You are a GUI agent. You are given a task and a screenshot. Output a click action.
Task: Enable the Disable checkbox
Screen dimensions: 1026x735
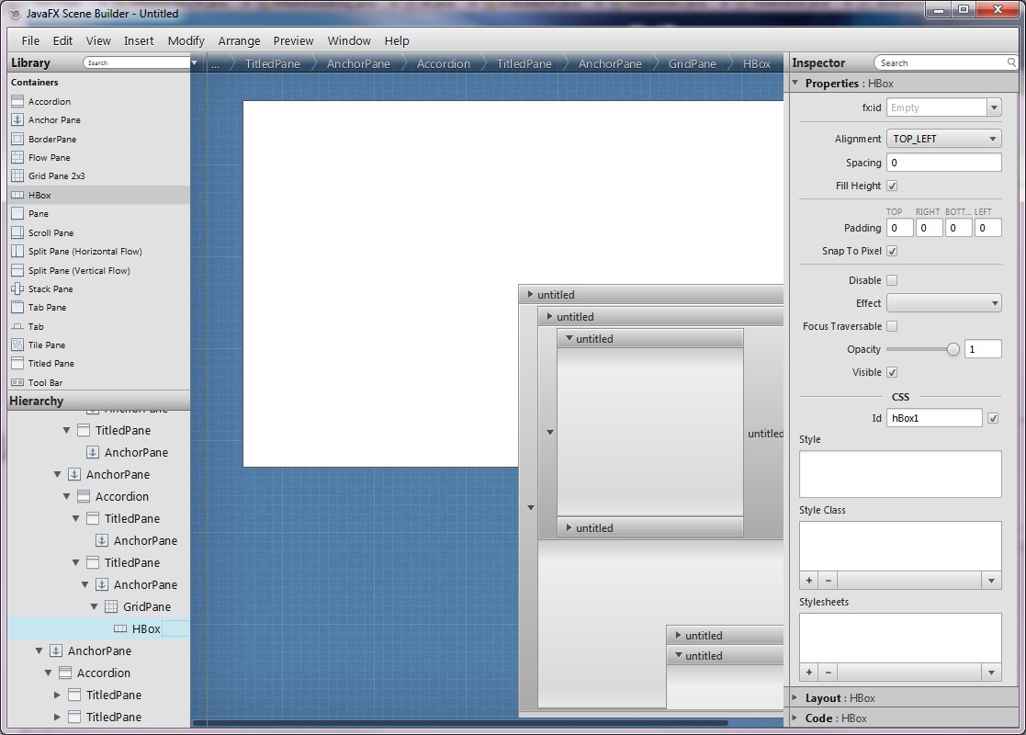pos(892,280)
